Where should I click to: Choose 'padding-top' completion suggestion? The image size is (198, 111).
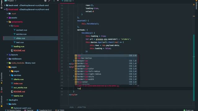[106, 66]
